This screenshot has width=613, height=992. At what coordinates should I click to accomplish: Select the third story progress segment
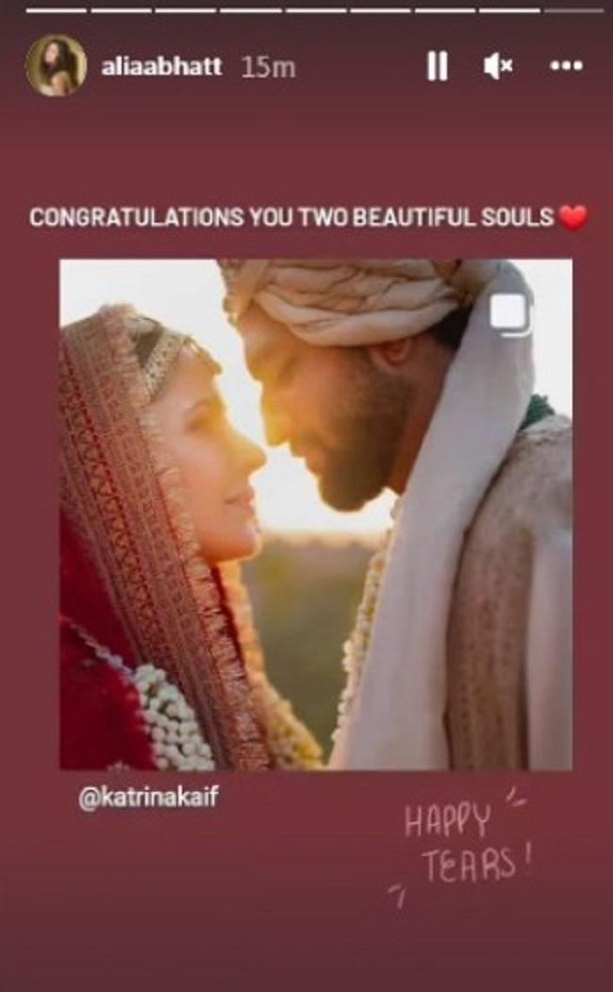pos(186,10)
